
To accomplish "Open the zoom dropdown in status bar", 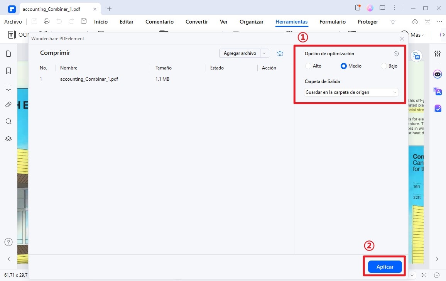I will [x=412, y=275].
